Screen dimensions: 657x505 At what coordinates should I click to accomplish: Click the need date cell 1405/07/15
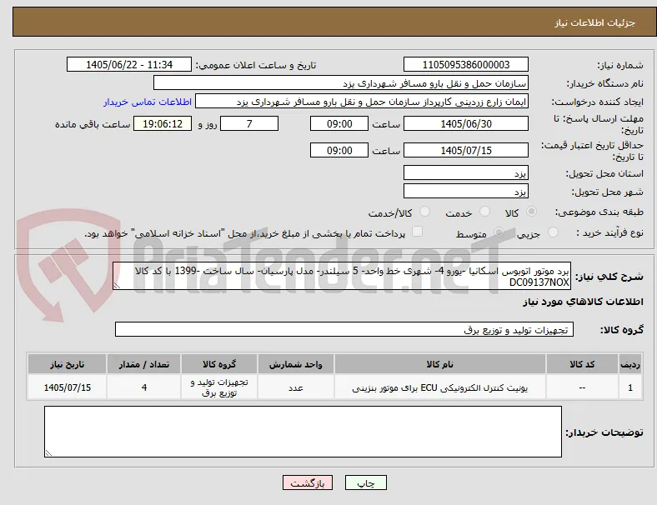(67, 387)
